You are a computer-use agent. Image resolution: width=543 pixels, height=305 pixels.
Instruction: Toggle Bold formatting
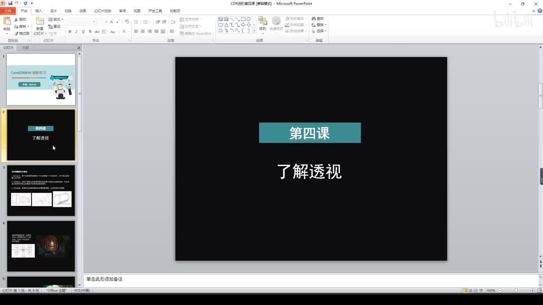[70, 32]
